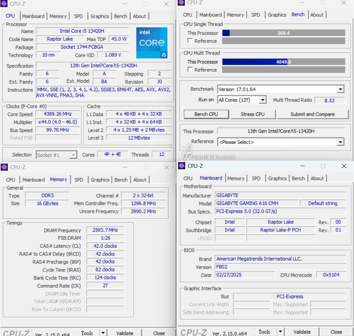Click Tools in the Motherboard window
Screen dimensions: 354x336
point(264,332)
